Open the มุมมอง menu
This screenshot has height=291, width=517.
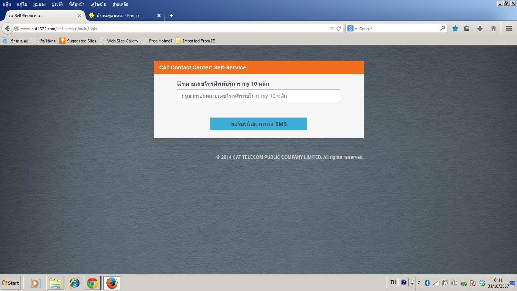[39, 4]
